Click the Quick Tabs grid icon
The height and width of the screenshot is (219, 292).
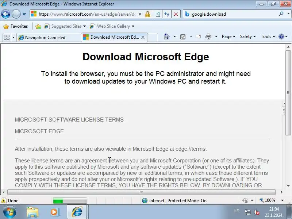pyautogui.click(x=7, y=38)
